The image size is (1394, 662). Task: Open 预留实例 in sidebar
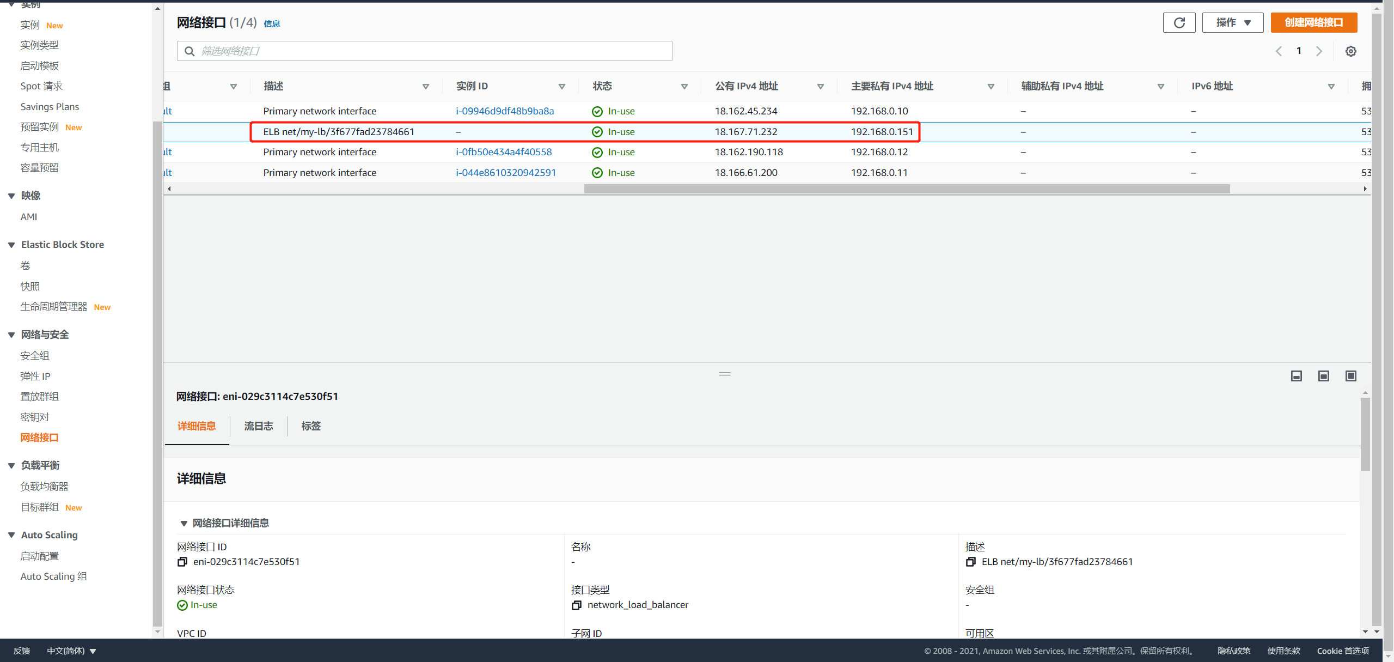point(39,127)
